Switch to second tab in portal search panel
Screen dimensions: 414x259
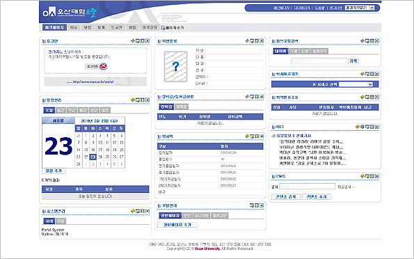(x=294, y=51)
